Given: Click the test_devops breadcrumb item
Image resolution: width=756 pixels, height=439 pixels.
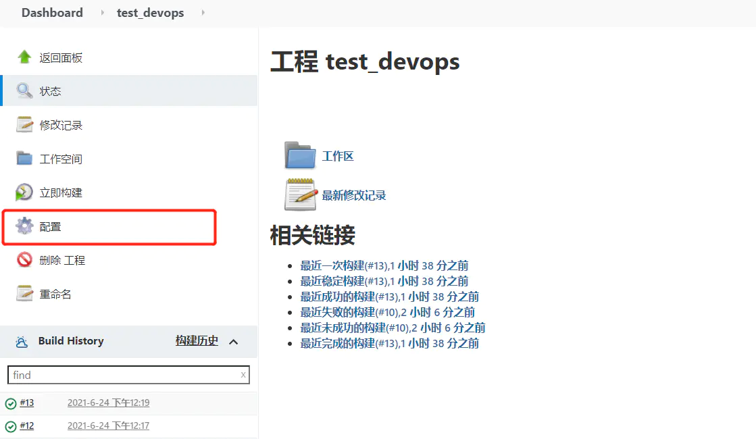Looking at the screenshot, I should (x=150, y=13).
